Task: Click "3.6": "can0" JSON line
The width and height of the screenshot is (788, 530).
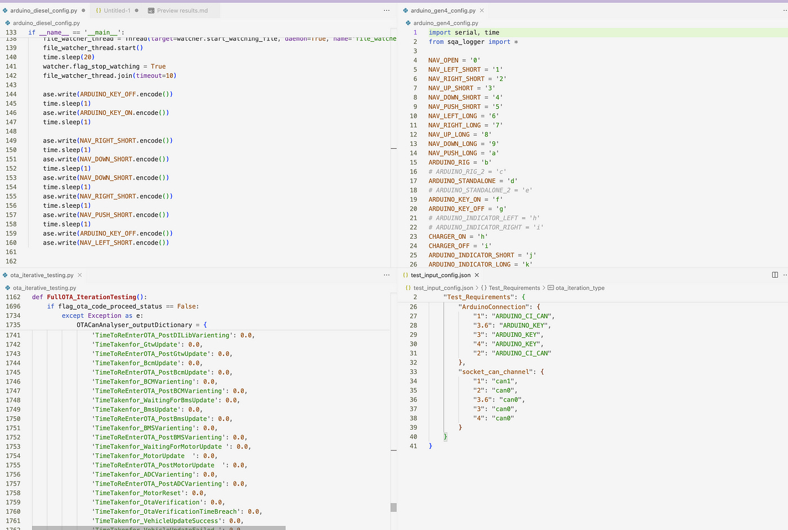Action: tap(499, 399)
